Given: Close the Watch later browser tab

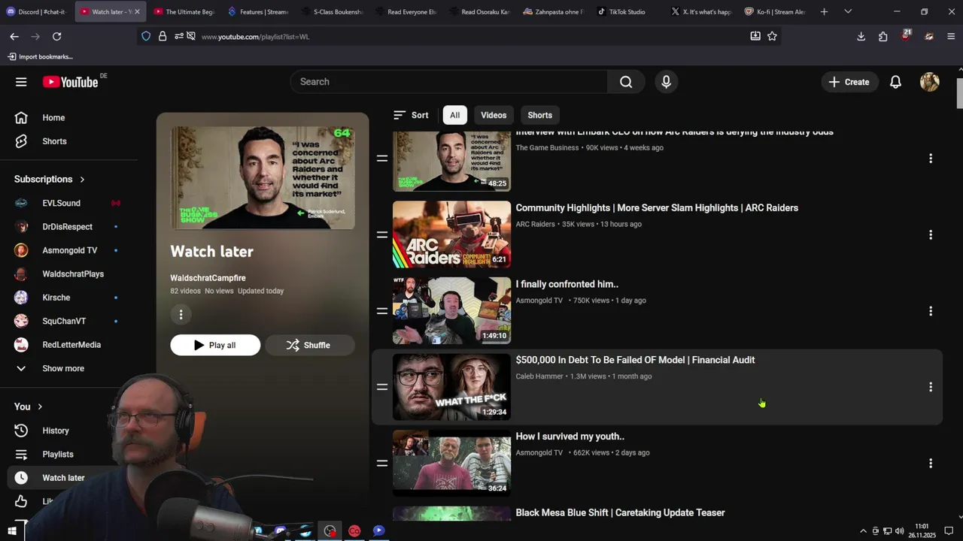Looking at the screenshot, I should 137,12.
